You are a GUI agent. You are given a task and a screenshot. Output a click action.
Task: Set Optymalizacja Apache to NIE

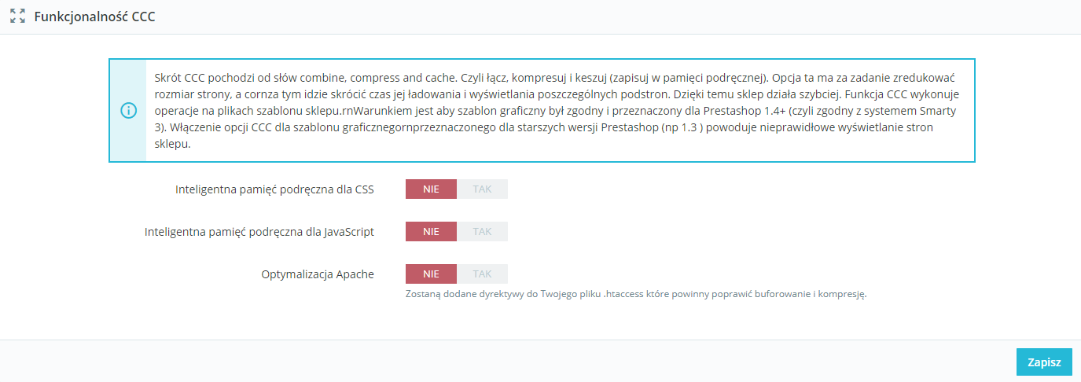pyautogui.click(x=431, y=274)
